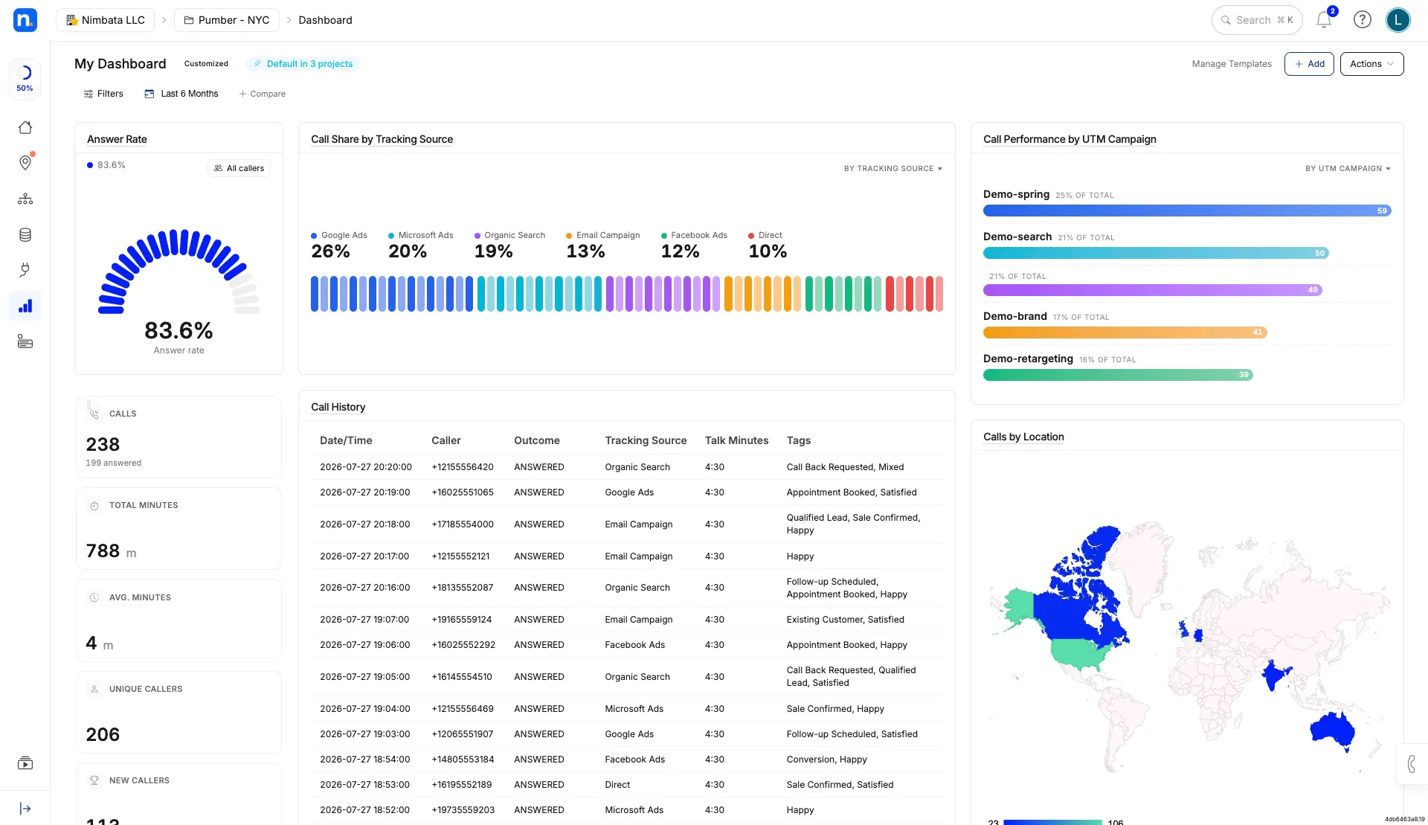Open the integrations plug sidebar icon
The width and height of the screenshot is (1428, 825).
click(x=25, y=270)
